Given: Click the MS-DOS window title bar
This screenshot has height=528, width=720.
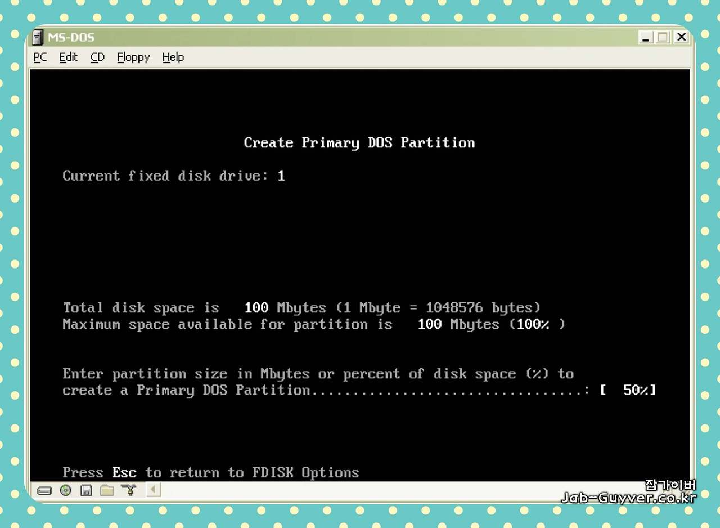Looking at the screenshot, I should [337, 37].
